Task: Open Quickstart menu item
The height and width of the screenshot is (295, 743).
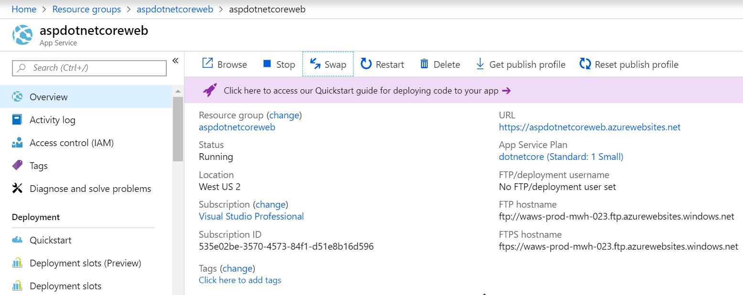Action: pos(86,240)
